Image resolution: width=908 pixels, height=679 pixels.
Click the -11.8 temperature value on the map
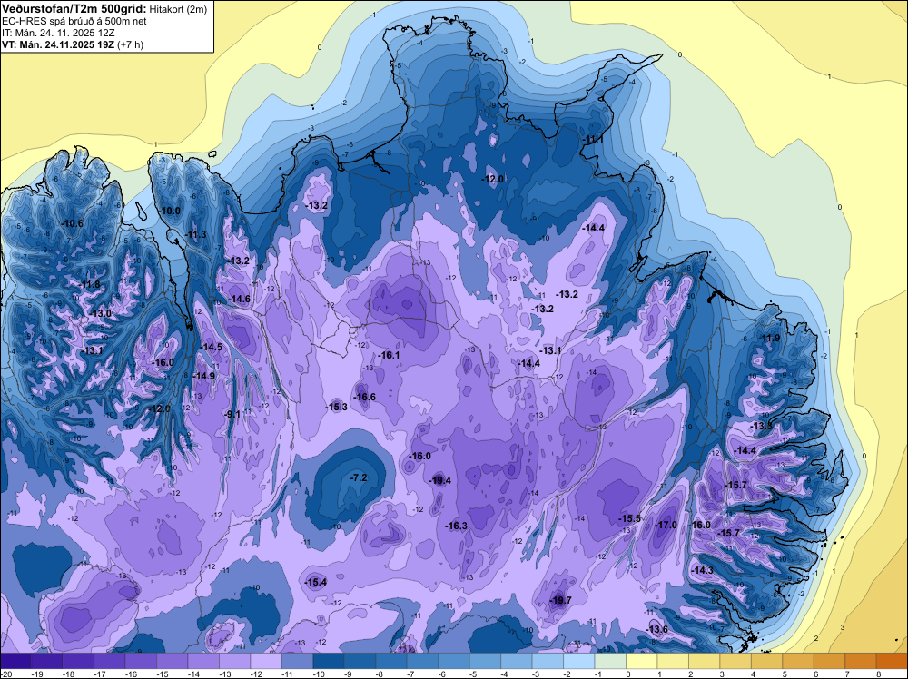(89, 284)
